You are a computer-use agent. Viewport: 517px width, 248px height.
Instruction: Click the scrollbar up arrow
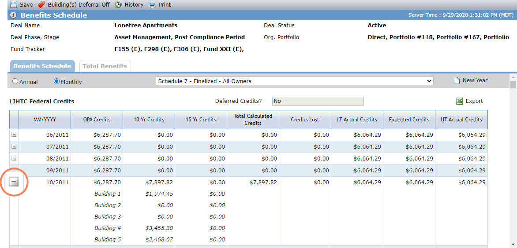click(513, 77)
